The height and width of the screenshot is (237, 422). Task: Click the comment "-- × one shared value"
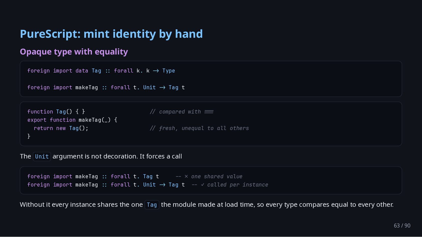[x=209, y=176]
